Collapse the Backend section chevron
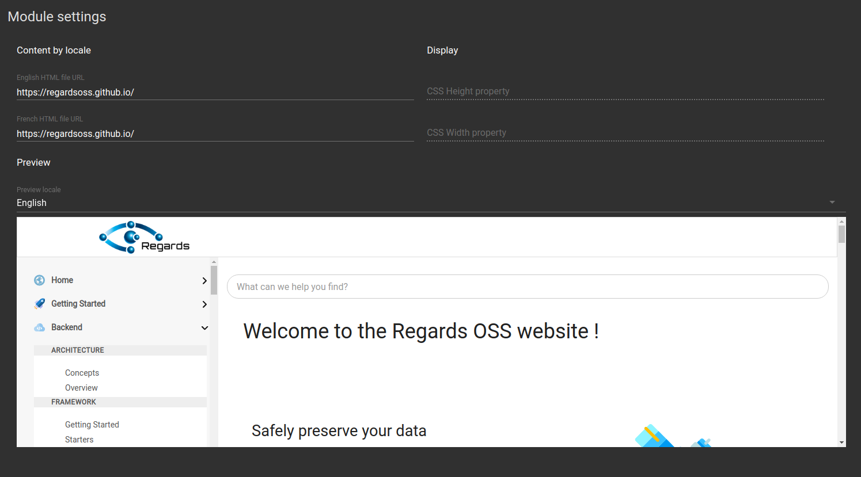Image resolution: width=861 pixels, height=477 pixels. click(x=204, y=328)
